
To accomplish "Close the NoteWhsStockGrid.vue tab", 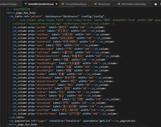I will pyautogui.click(x=56, y=4).
